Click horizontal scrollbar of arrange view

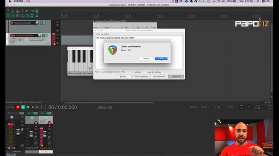click(109, 102)
